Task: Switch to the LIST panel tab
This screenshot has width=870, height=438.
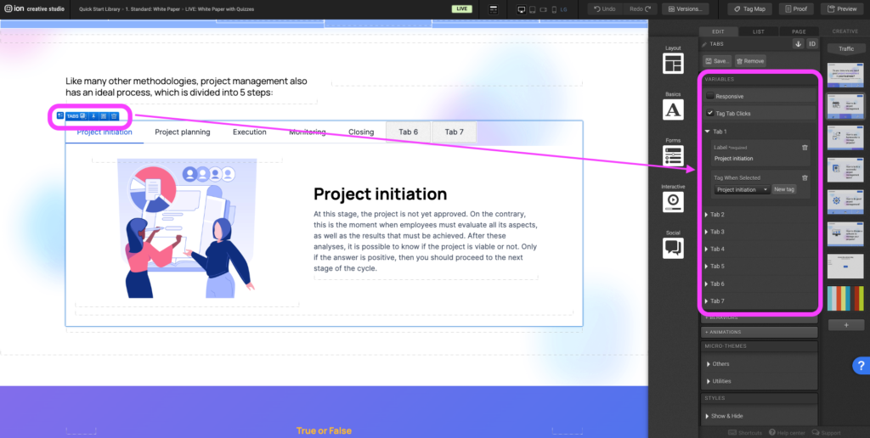Action: (758, 31)
